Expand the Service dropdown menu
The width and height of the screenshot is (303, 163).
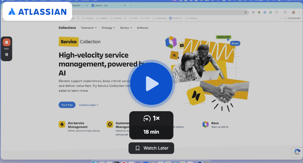(126, 28)
